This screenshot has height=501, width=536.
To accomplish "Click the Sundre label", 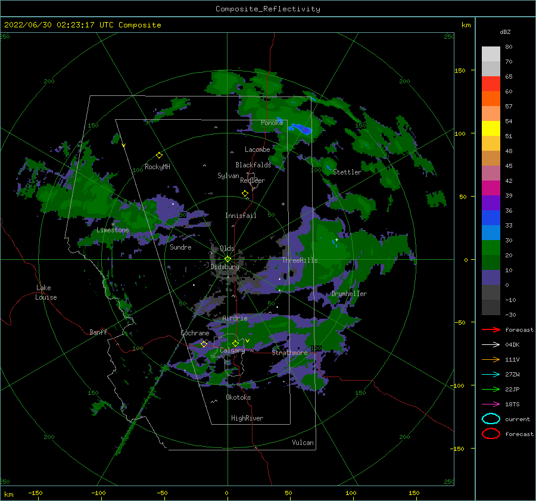I will point(180,247).
